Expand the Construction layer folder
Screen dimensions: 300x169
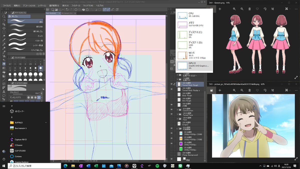(x=178, y=109)
